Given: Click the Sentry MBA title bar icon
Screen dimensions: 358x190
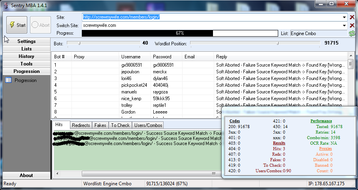Looking at the screenshot, I should 6,4.
